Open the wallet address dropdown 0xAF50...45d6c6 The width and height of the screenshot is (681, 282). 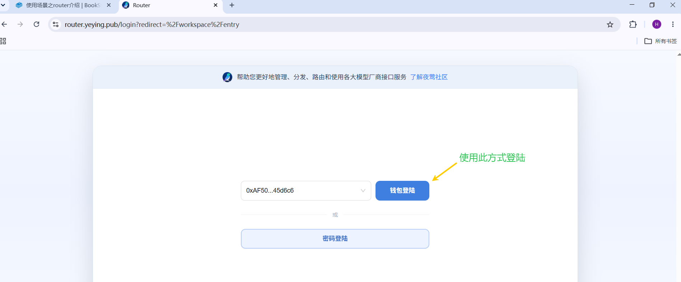click(306, 191)
